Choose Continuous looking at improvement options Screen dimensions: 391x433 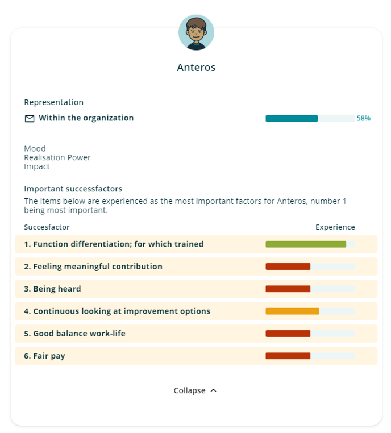coord(196,311)
